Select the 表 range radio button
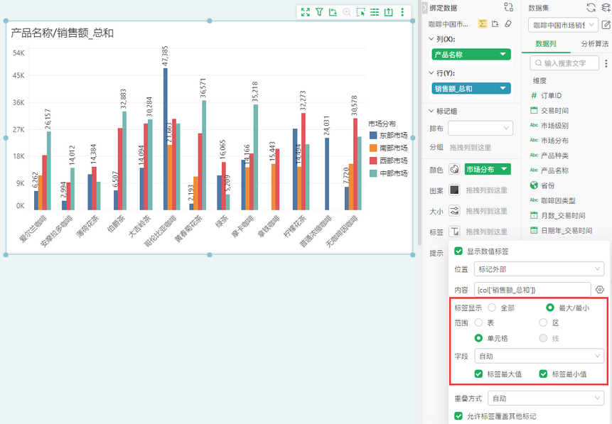 [478, 323]
